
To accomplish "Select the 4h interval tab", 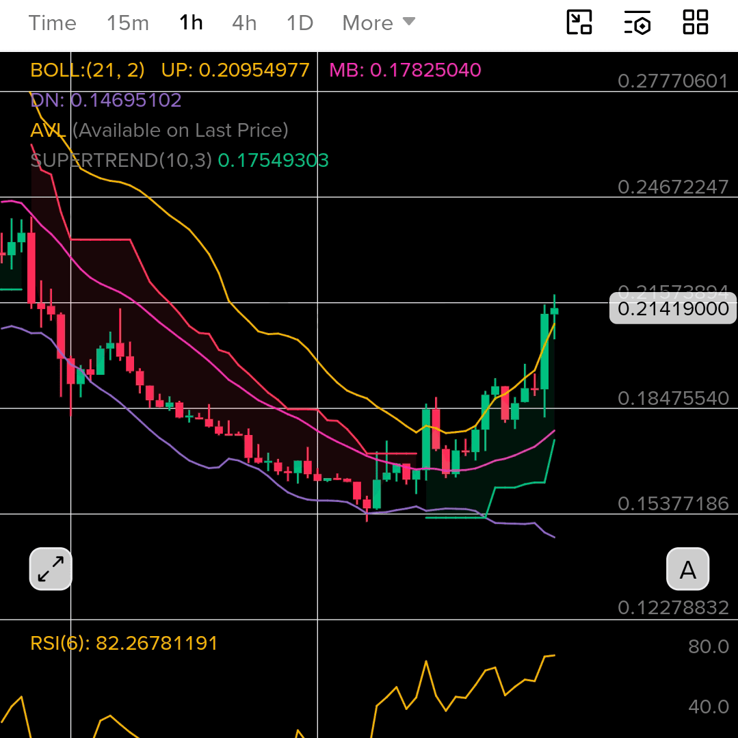I will point(244,23).
